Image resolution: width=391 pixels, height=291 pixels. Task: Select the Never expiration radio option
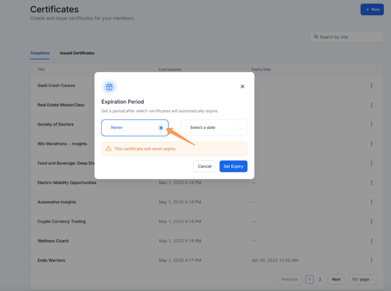point(135,128)
